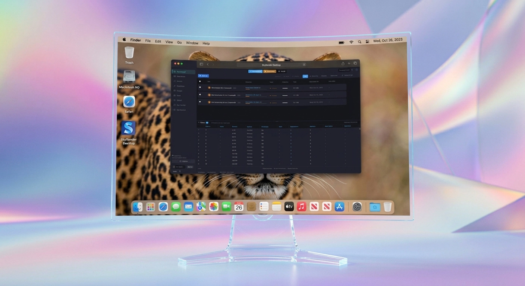525x286 pixels.
Task: Open Photos from the Dock
Action: [x=214, y=207]
